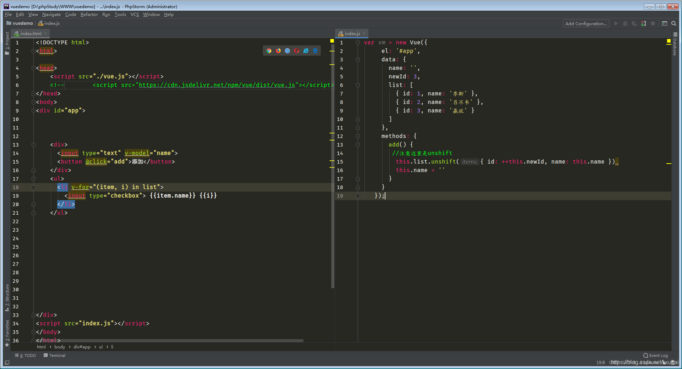Collapse the inner div fold on line 13
682x369 pixels.
(x=33, y=145)
